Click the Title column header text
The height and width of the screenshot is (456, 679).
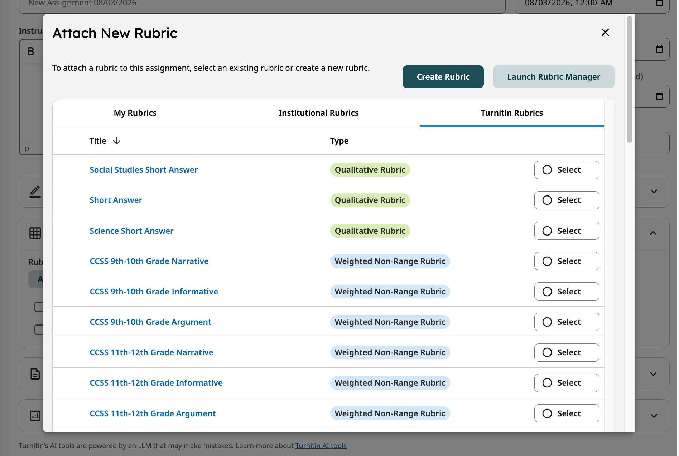[98, 141]
